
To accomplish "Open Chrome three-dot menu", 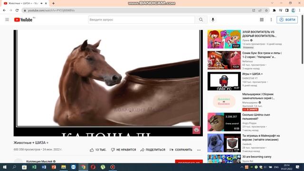I will (x=300, y=10).
